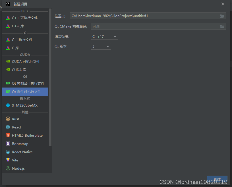Click the Qt 微件可执行文件 icon
This screenshot has height=187, width=232.
tap(8, 92)
